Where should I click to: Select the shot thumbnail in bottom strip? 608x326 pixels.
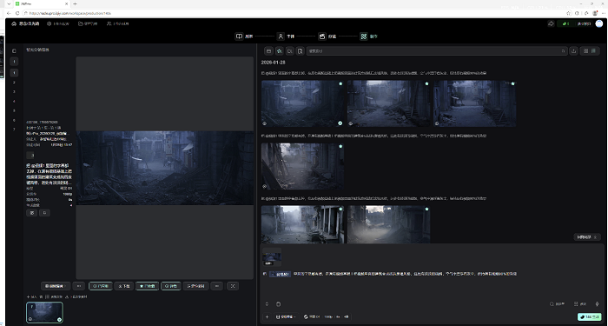44,312
